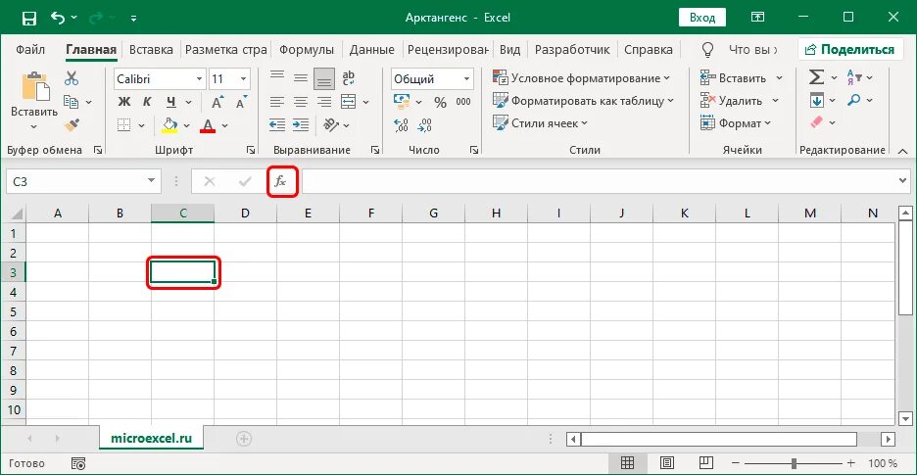917x475 pixels.
Task: Increase the indent
Action: [301, 124]
